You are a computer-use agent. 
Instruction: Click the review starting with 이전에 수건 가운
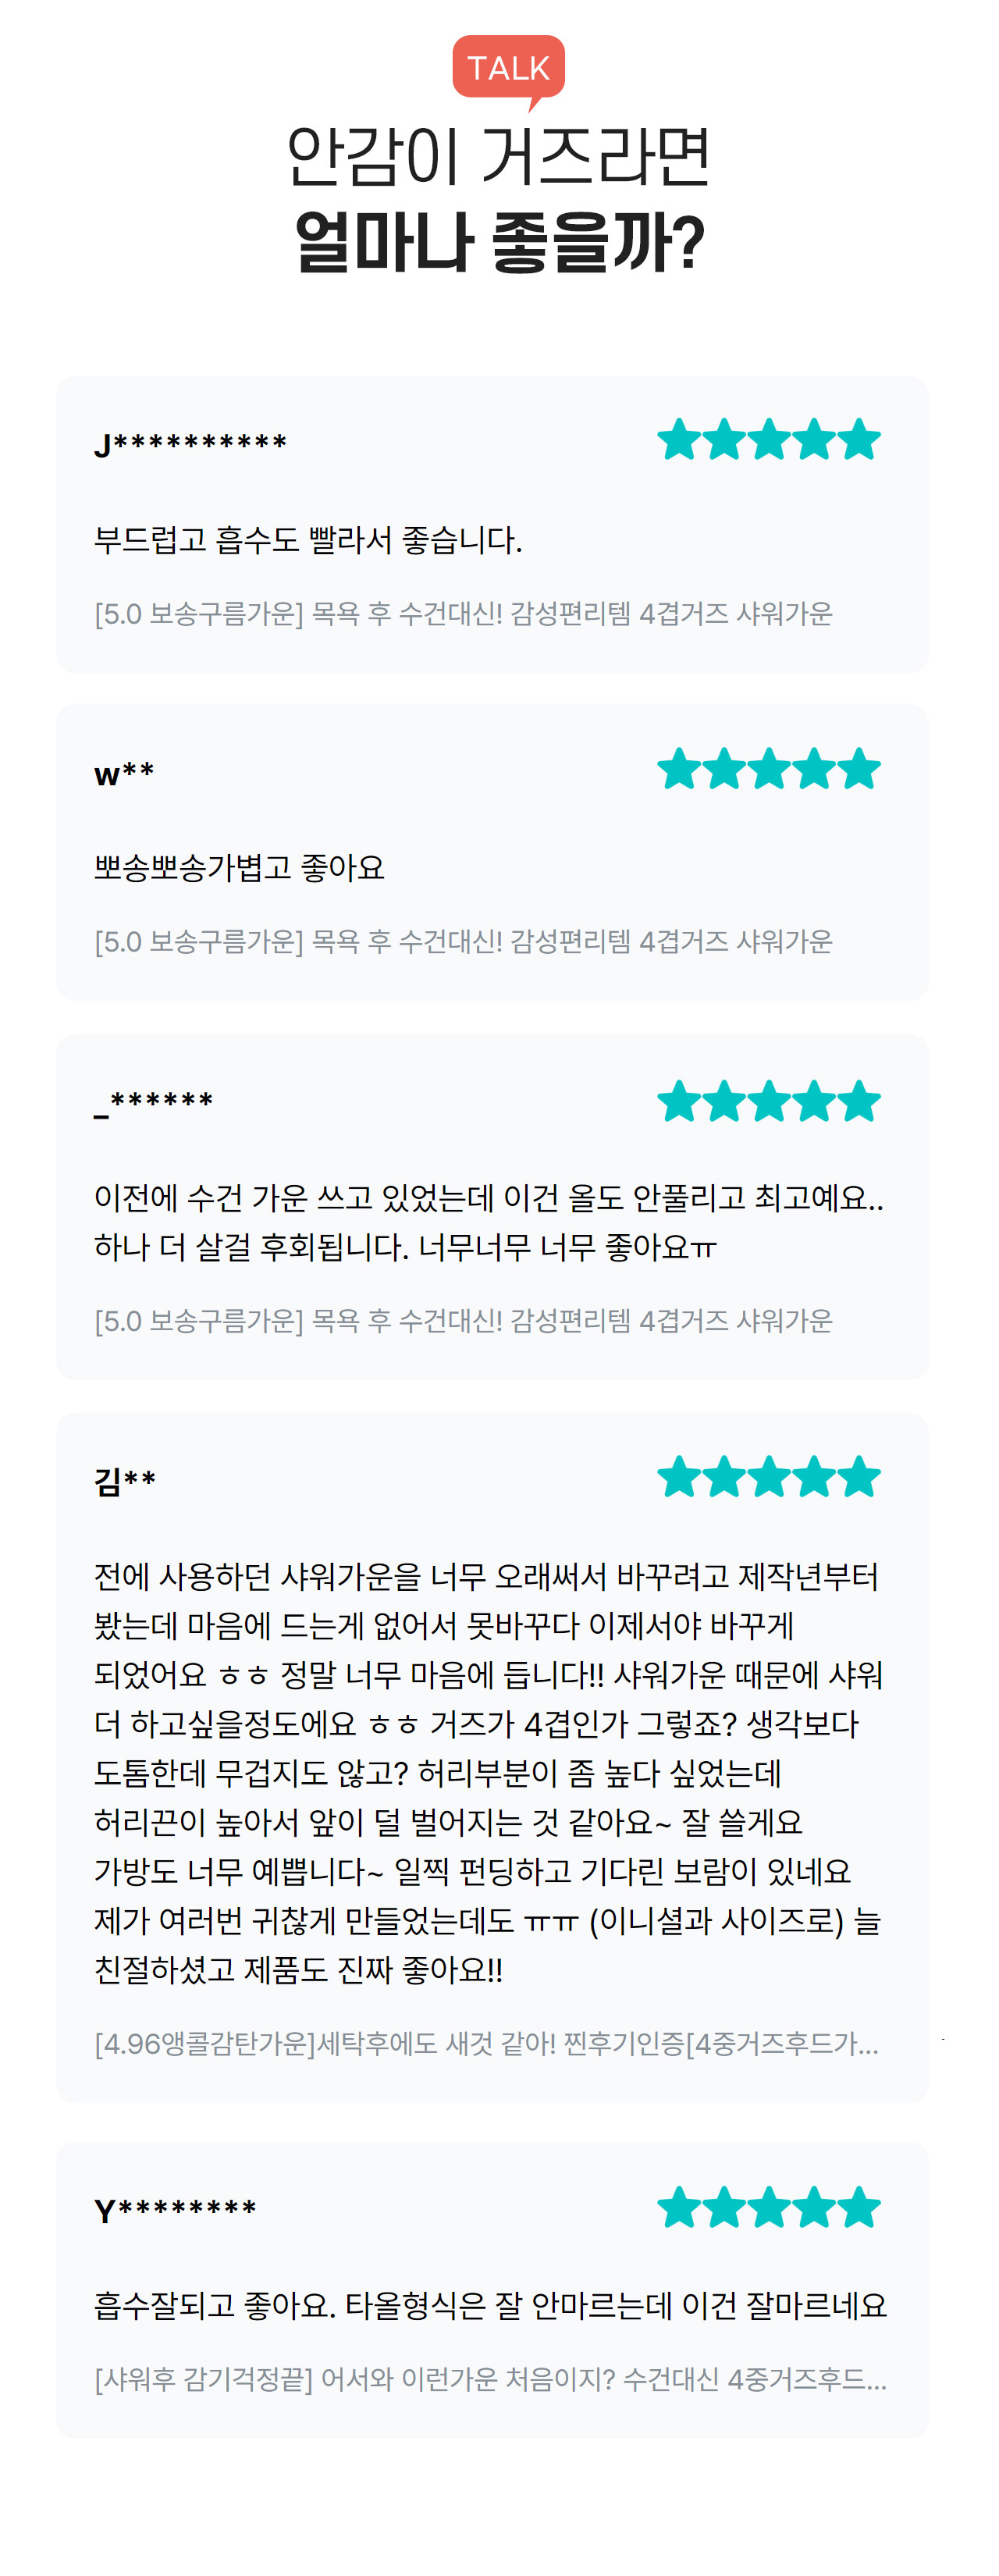tap(488, 1222)
